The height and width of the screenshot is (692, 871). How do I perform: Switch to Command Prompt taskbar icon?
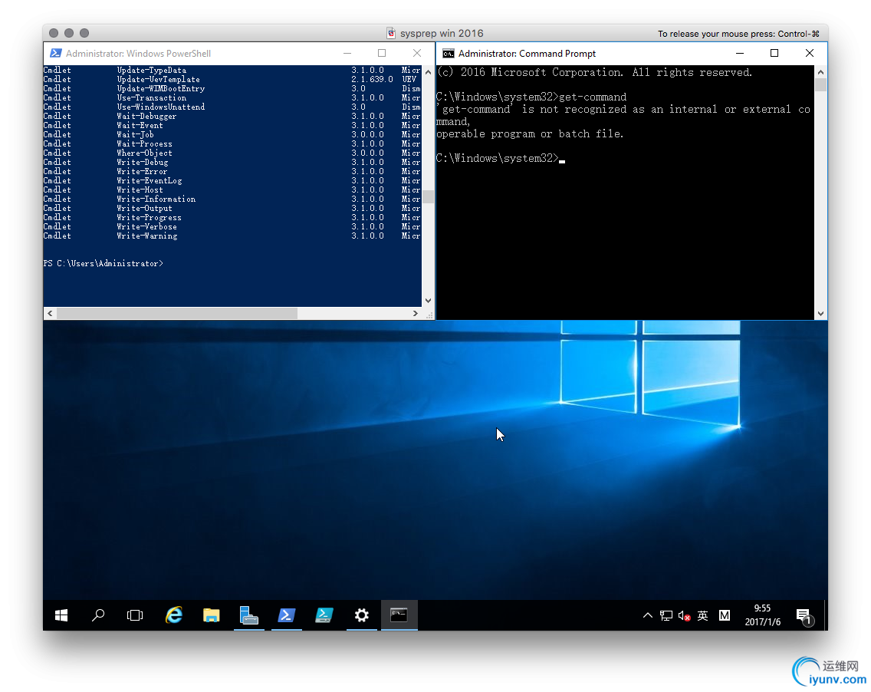[399, 615]
